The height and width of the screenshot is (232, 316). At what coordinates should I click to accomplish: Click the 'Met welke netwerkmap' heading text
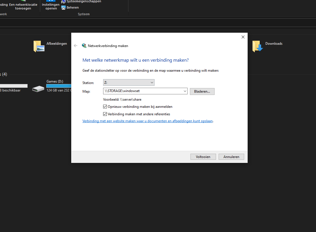point(136,60)
